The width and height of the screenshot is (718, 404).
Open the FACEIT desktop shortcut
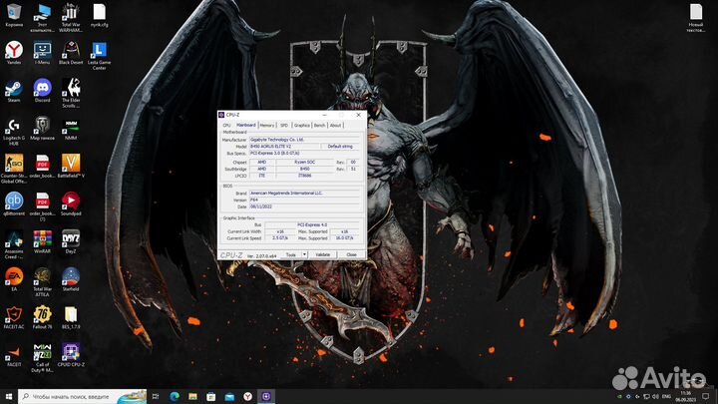[14, 354]
